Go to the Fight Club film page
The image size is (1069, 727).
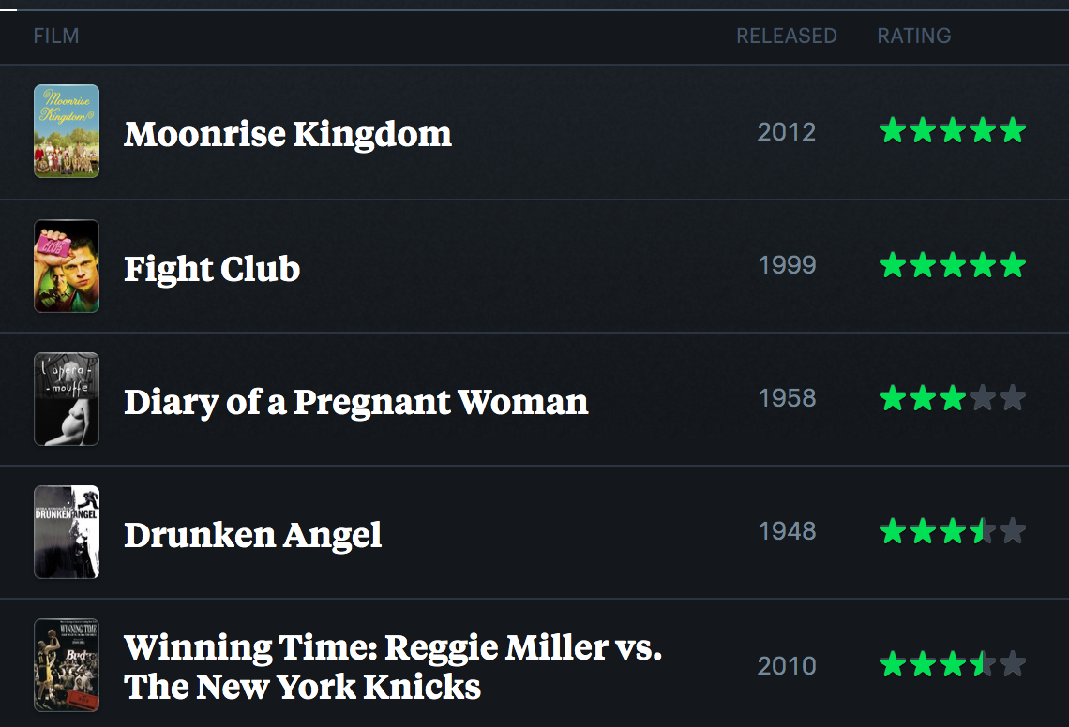click(212, 269)
